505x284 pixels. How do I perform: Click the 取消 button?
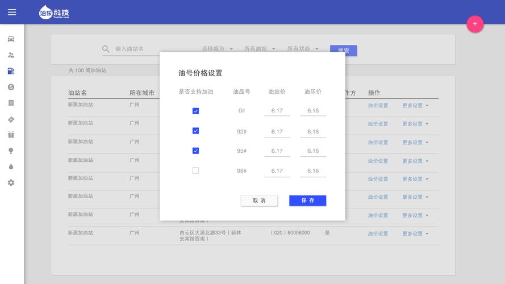(259, 201)
